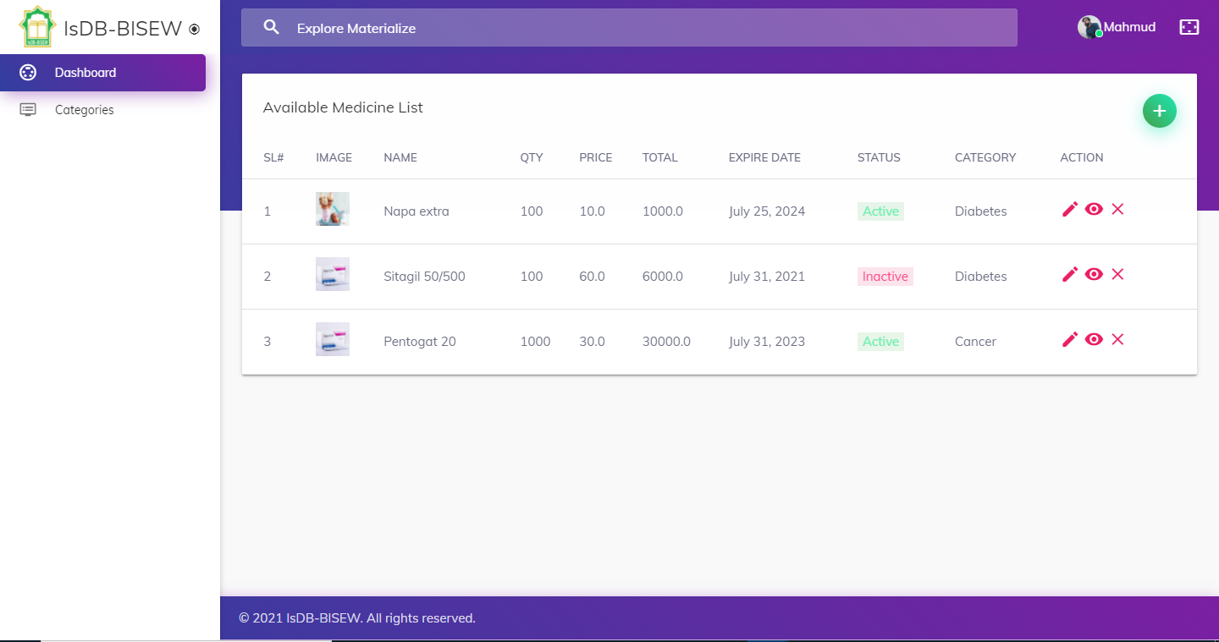The image size is (1219, 642).
Task: Click the TOTAL column header
Action: coord(660,157)
